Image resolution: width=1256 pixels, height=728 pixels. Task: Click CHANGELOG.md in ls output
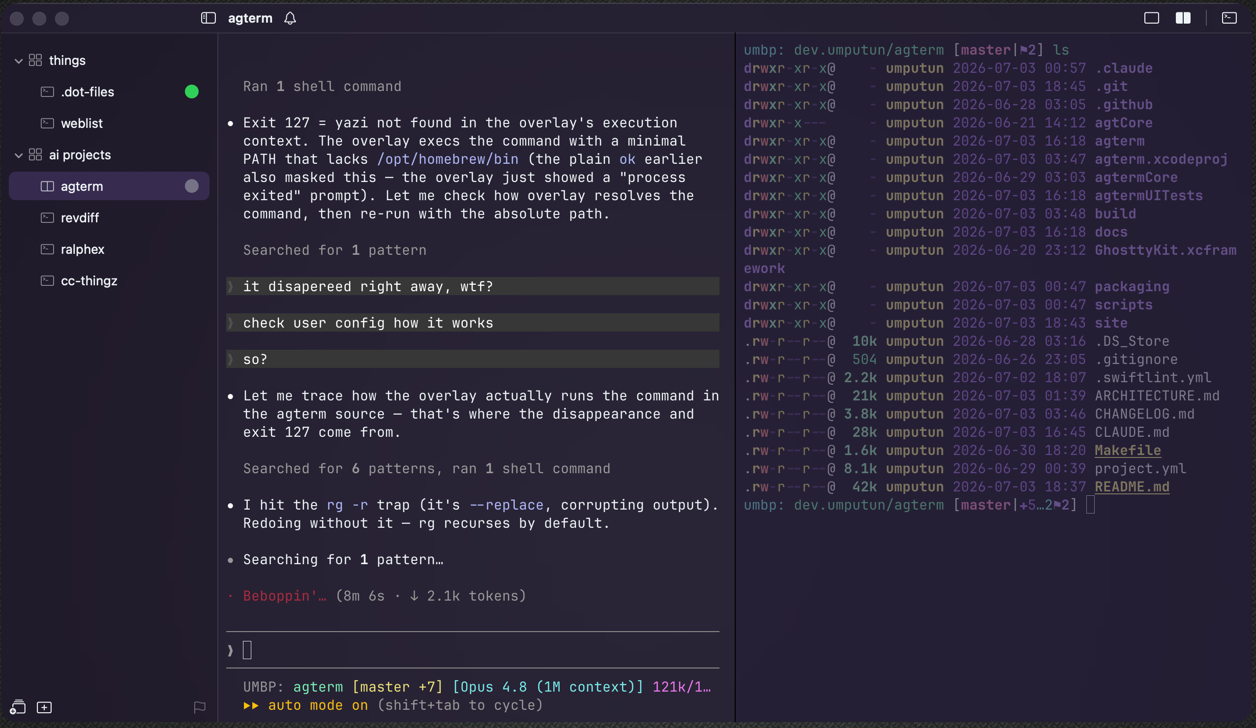coord(1144,413)
